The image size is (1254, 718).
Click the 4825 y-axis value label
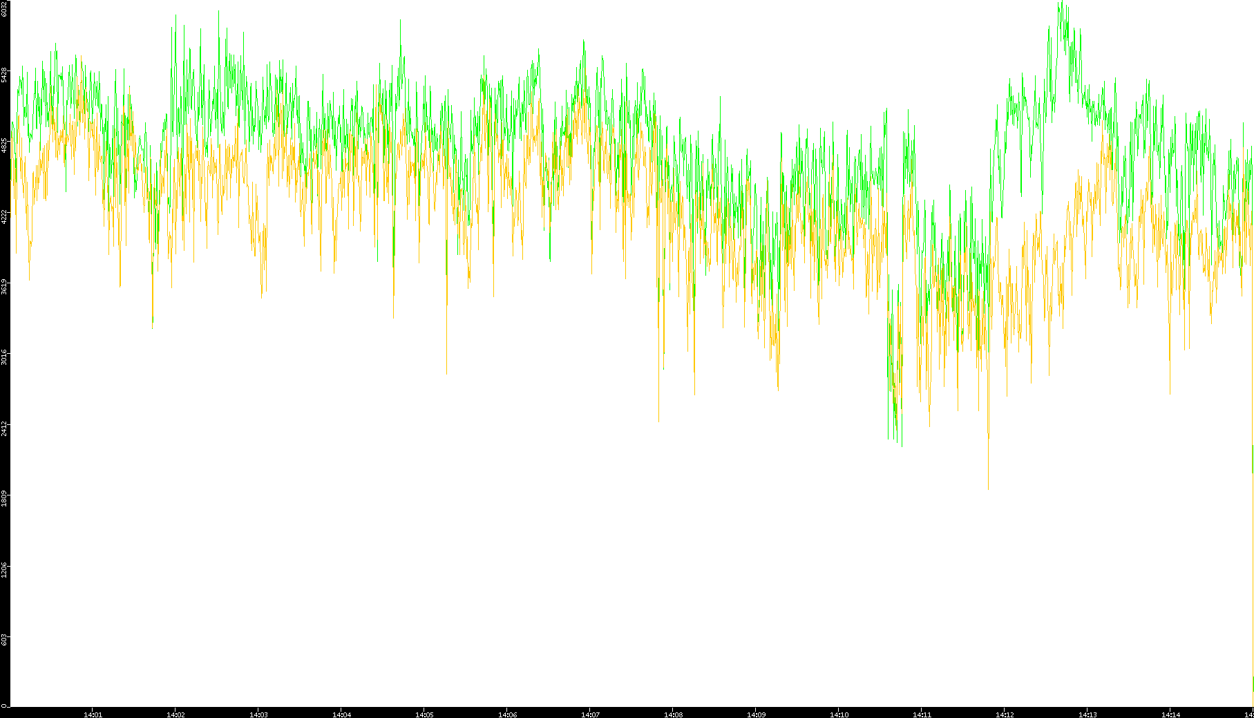[x=4, y=145]
